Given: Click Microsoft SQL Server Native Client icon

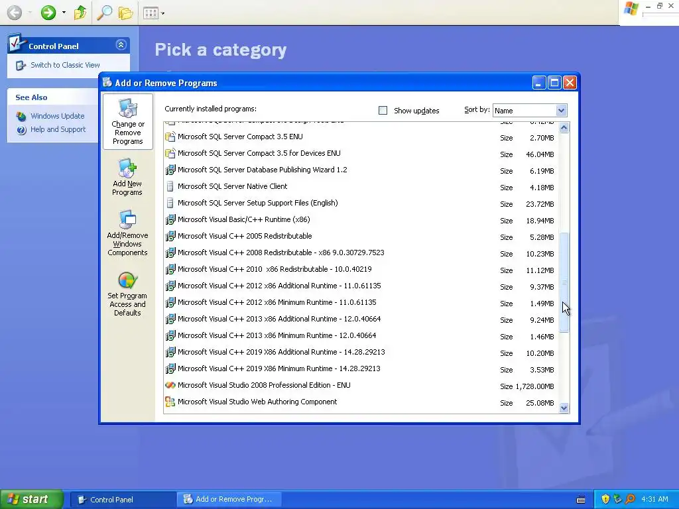Looking at the screenshot, I should (x=170, y=186).
